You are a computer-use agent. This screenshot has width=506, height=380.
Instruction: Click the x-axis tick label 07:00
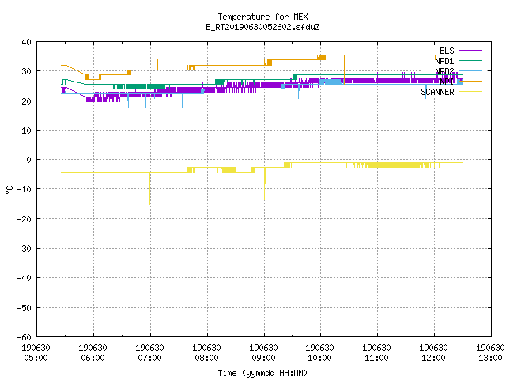point(149,358)
